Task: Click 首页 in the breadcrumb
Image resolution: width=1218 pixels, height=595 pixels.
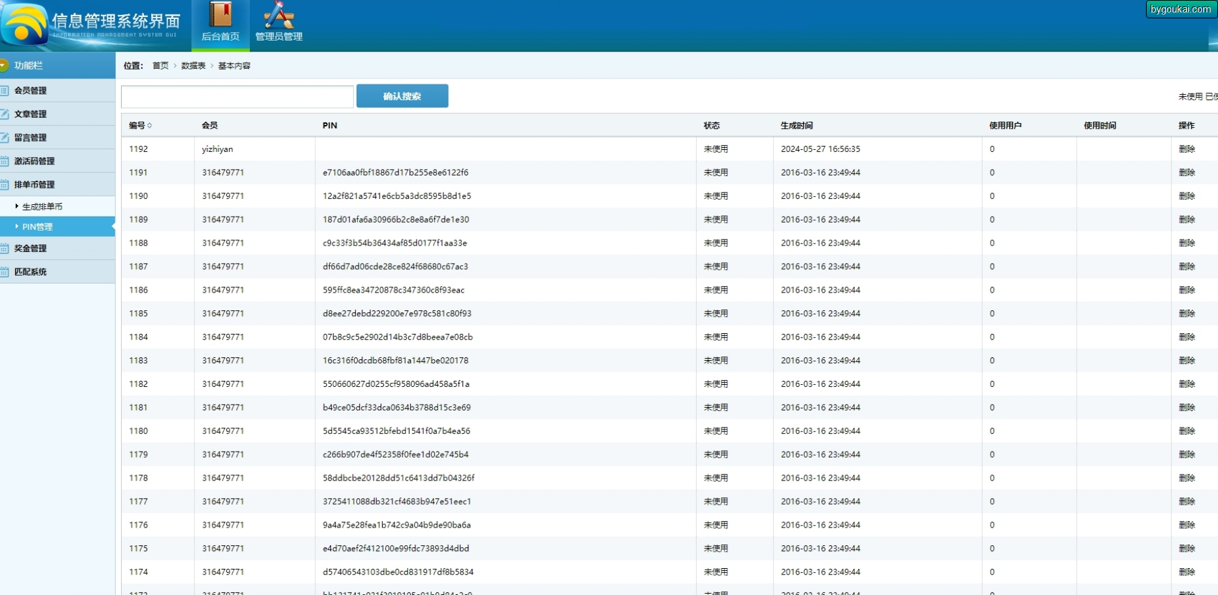Action: pyautogui.click(x=160, y=66)
